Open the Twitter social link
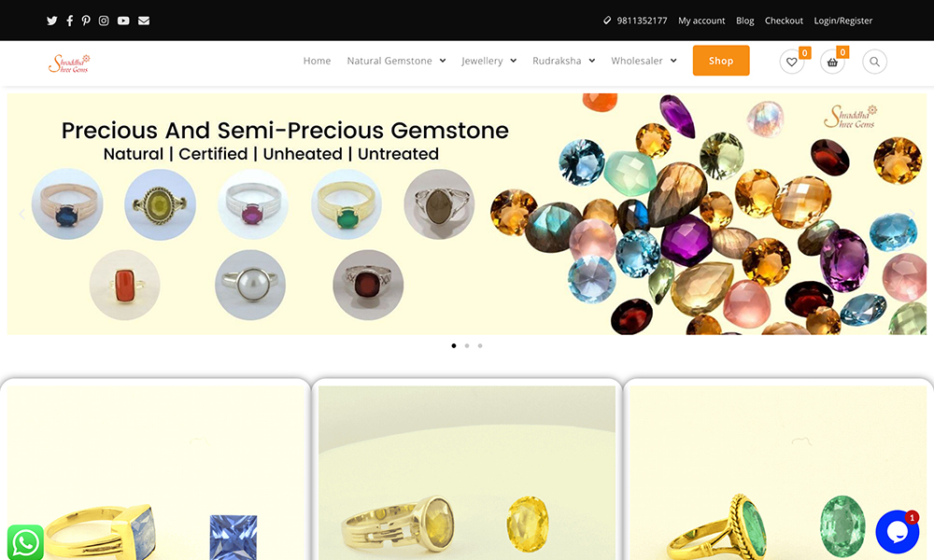The height and width of the screenshot is (560, 934). tap(51, 21)
